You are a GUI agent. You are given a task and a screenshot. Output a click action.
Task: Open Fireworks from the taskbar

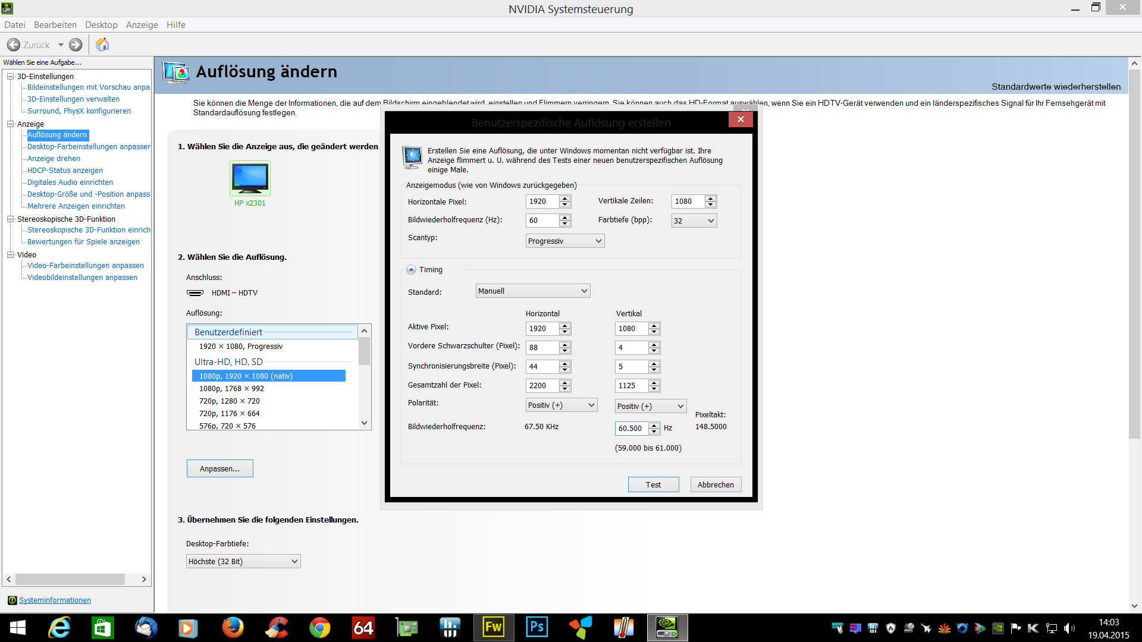(493, 627)
